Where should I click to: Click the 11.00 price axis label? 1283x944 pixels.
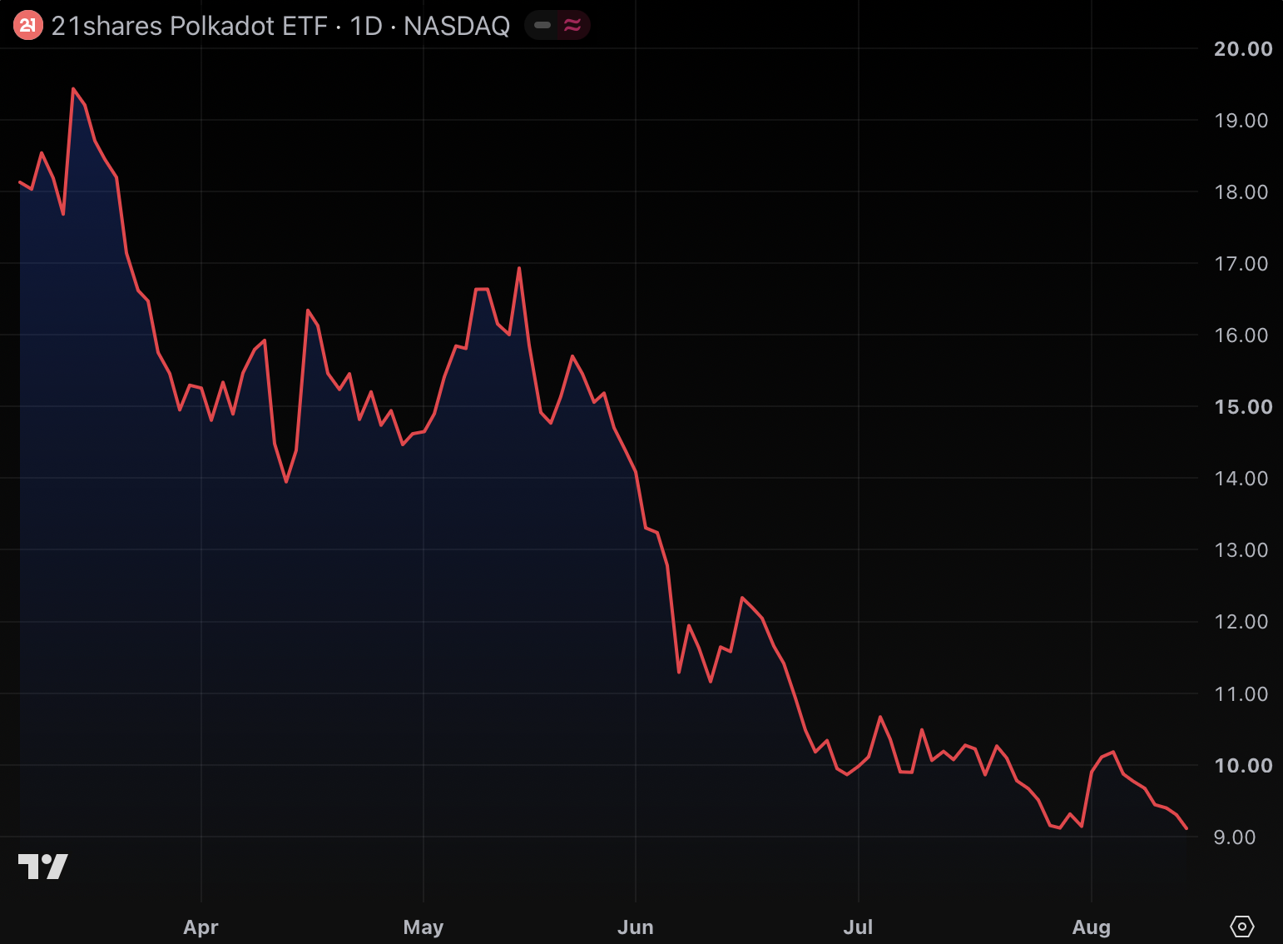coord(1241,693)
